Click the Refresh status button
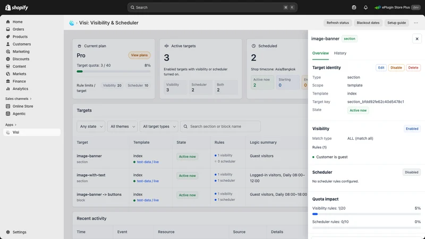The width and height of the screenshot is (425, 239). (x=337, y=23)
